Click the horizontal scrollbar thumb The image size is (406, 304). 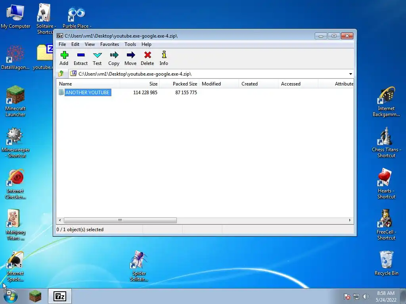pyautogui.click(x=120, y=220)
